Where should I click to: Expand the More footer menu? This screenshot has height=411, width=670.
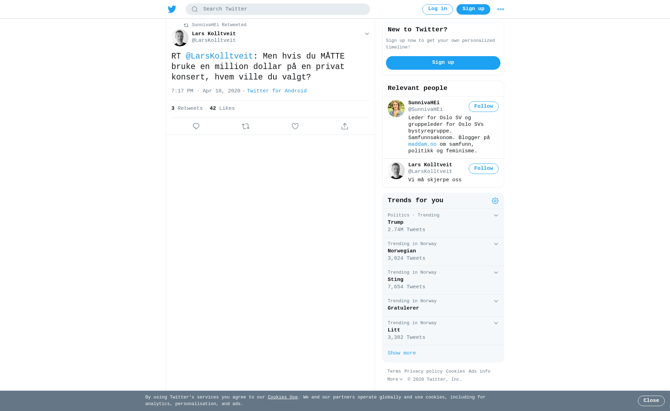[x=395, y=379]
